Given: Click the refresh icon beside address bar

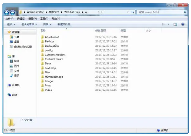Looking at the screenshot, I should 133,12.
